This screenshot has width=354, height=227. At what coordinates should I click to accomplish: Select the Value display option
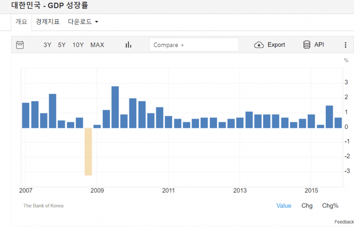coord(284,205)
